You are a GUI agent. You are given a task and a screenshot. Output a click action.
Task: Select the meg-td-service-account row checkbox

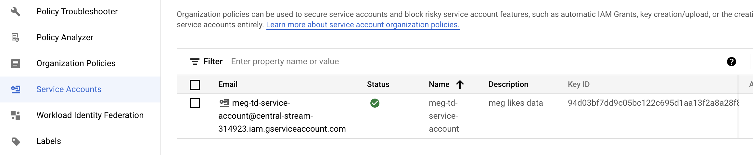[x=195, y=103]
